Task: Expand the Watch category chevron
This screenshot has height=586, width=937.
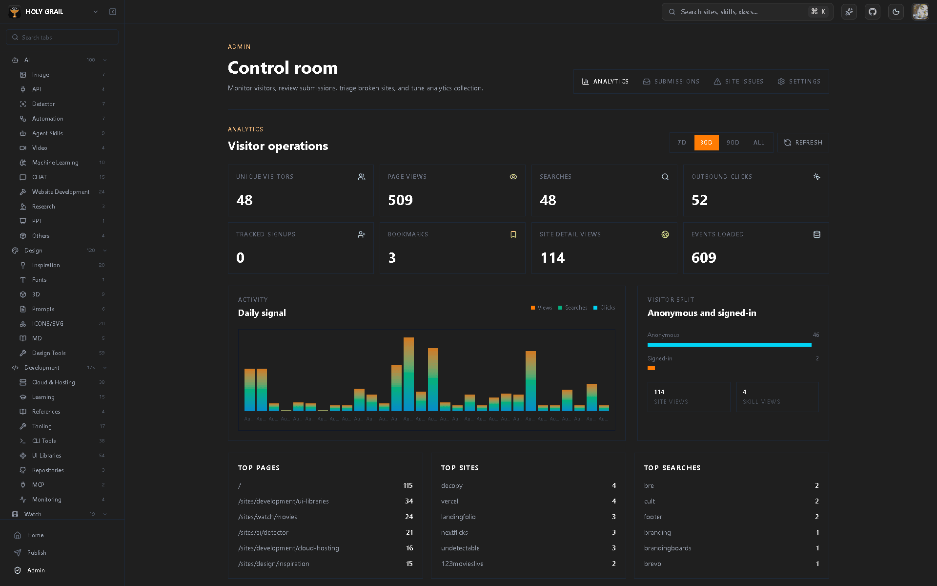Action: coord(105,514)
